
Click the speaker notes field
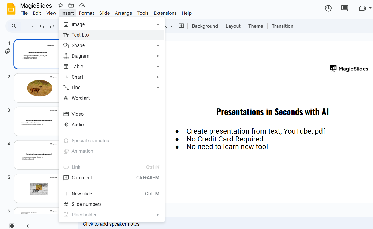click(x=111, y=224)
